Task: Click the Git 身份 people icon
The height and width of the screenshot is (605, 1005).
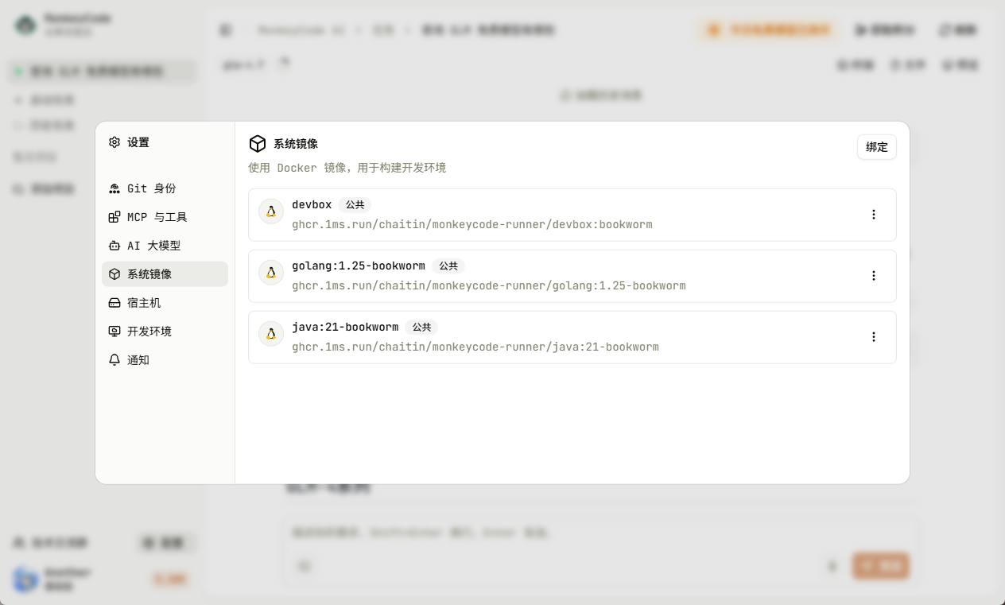Action: 114,188
